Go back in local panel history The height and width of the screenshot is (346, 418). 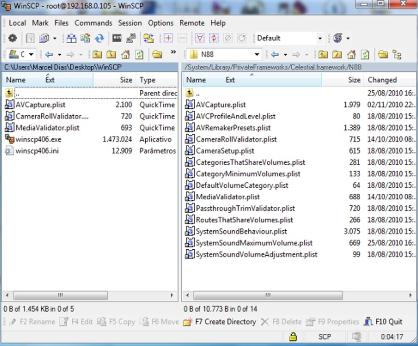point(49,55)
